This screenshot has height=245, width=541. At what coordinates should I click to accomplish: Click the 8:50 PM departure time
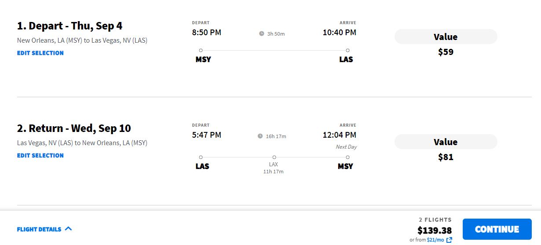coord(207,33)
